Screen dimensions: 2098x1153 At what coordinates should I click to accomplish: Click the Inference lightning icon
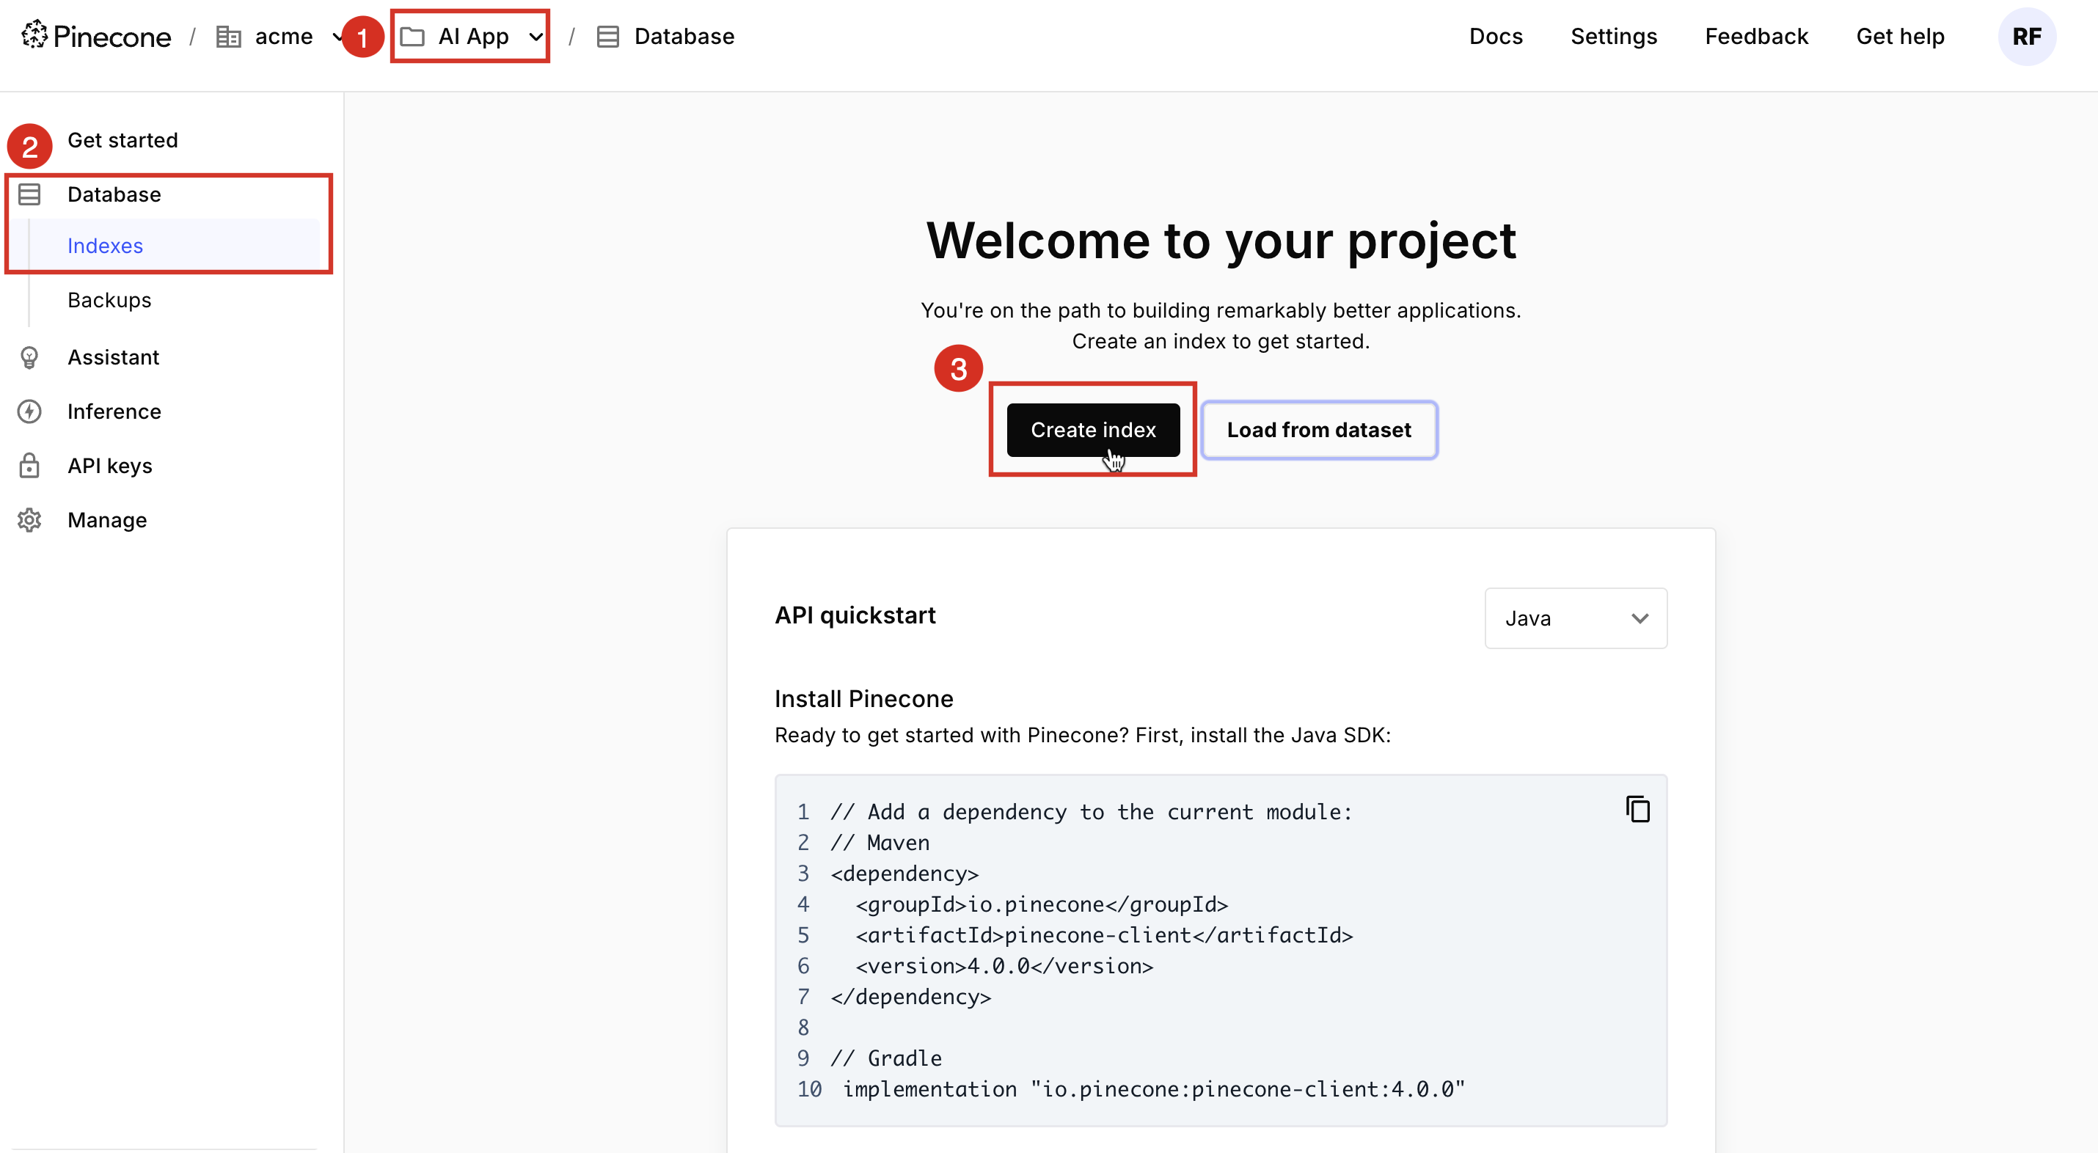pos(29,411)
